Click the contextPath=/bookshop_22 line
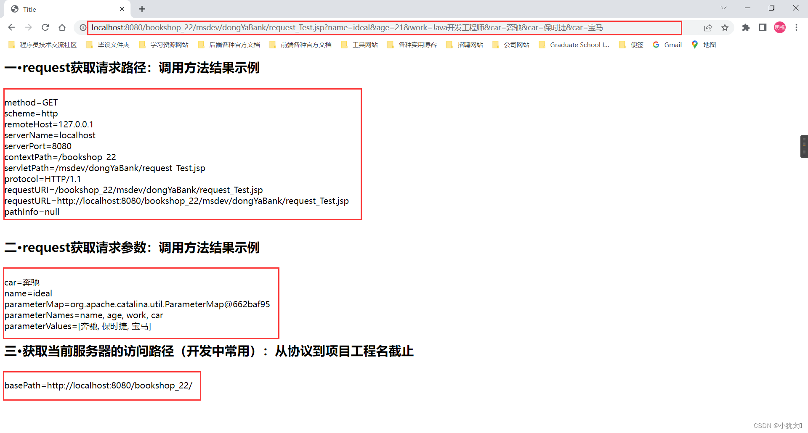Image resolution: width=808 pixels, height=433 pixels. tap(60, 157)
